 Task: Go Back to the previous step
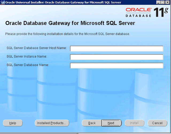92,123
